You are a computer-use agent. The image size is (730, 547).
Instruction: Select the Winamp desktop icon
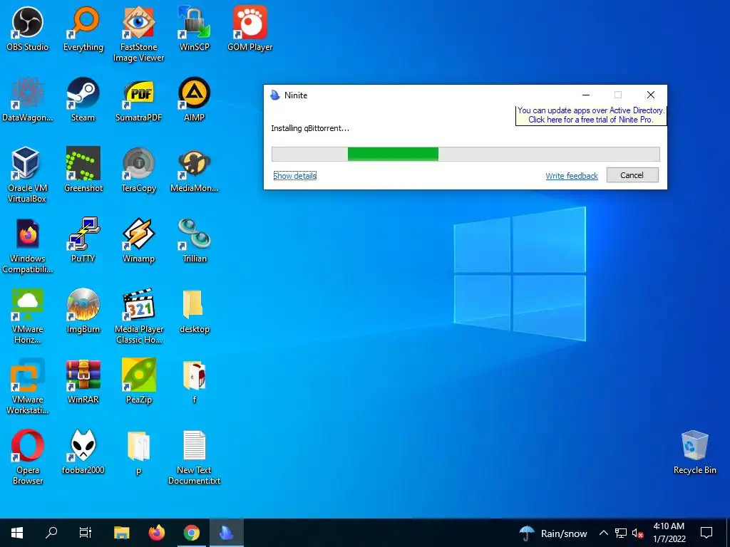[x=139, y=241]
